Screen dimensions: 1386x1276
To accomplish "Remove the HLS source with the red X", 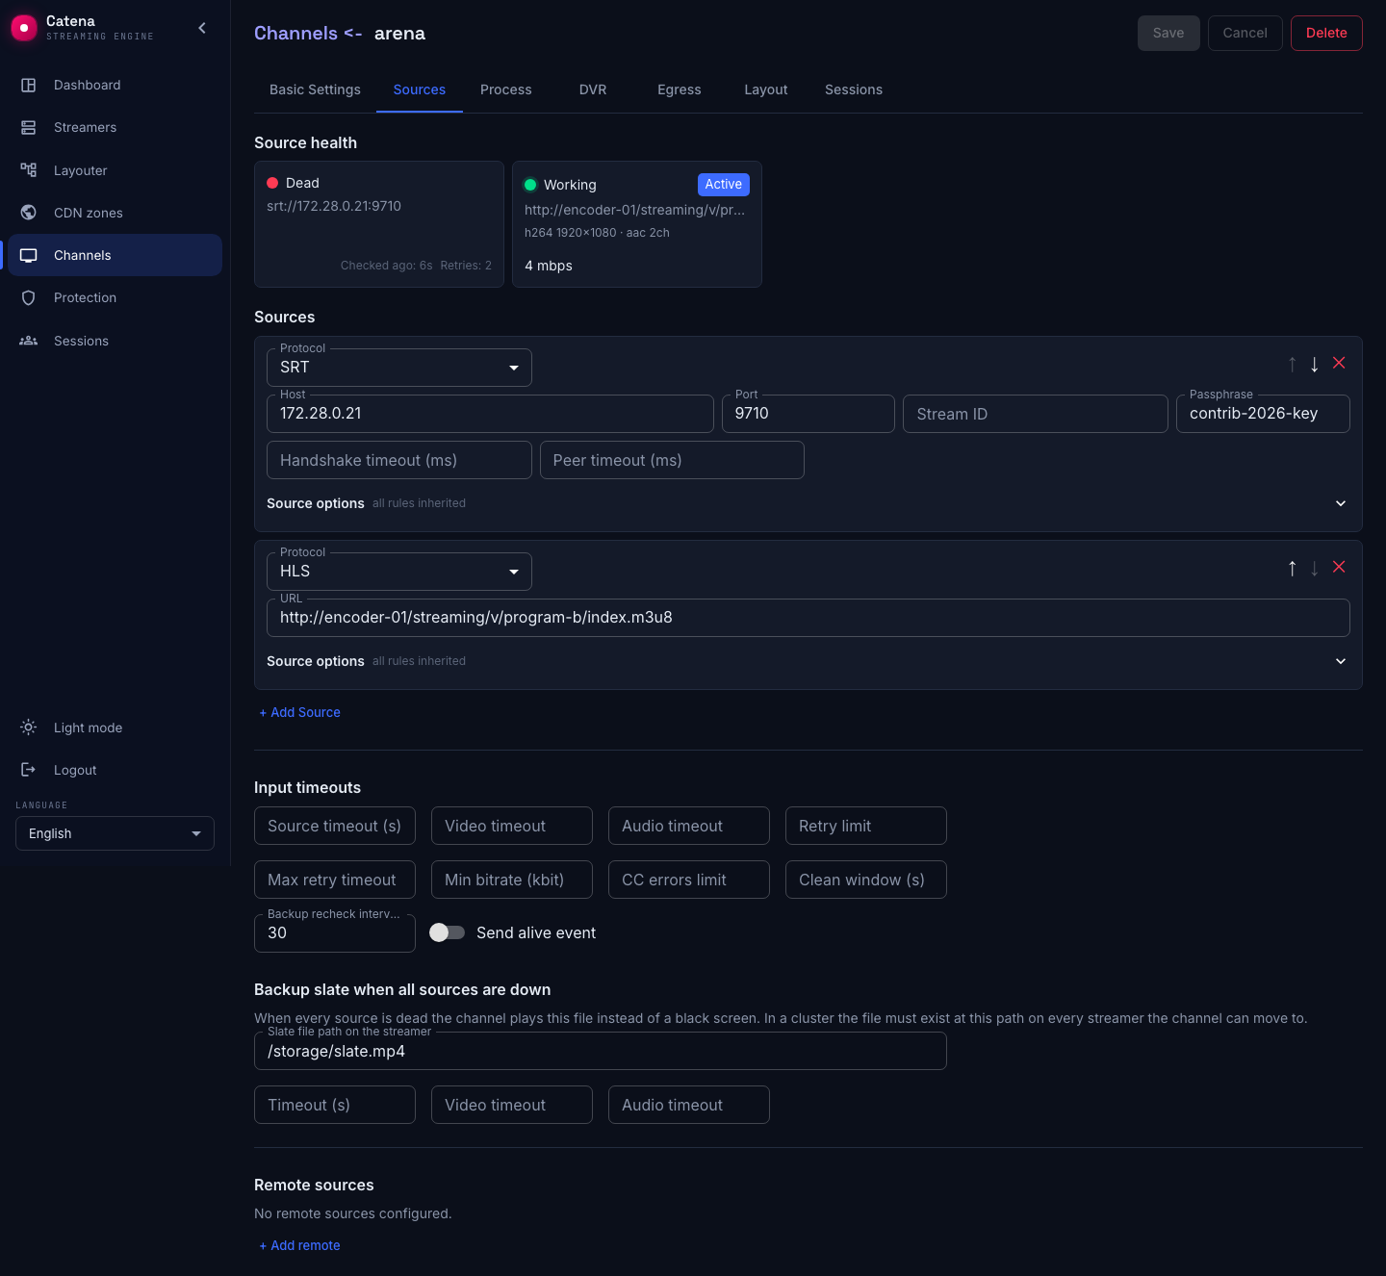I will pyautogui.click(x=1339, y=567).
